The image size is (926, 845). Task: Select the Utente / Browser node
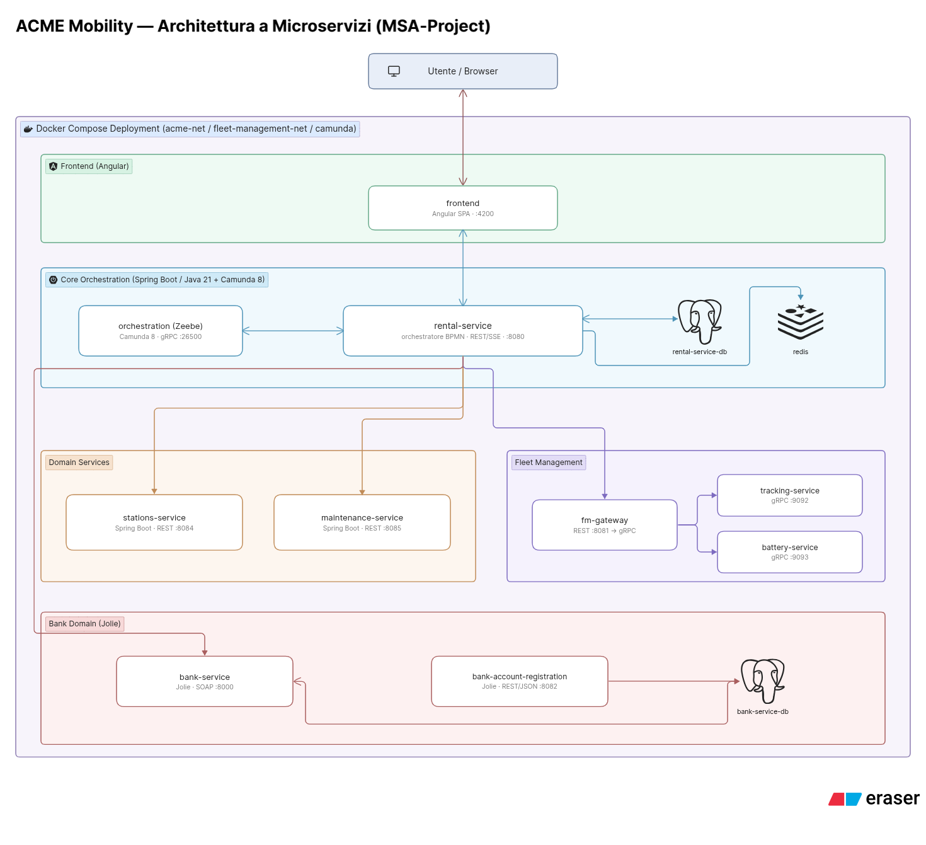463,71
